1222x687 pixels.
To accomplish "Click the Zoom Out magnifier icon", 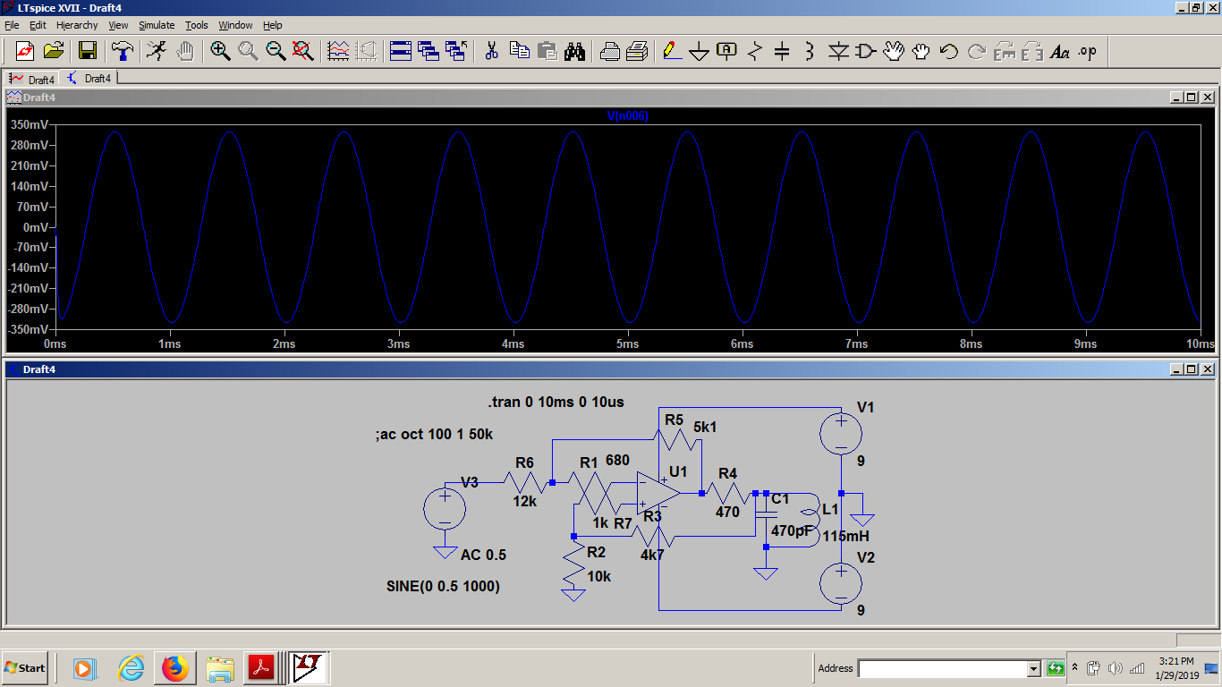I will coord(276,51).
